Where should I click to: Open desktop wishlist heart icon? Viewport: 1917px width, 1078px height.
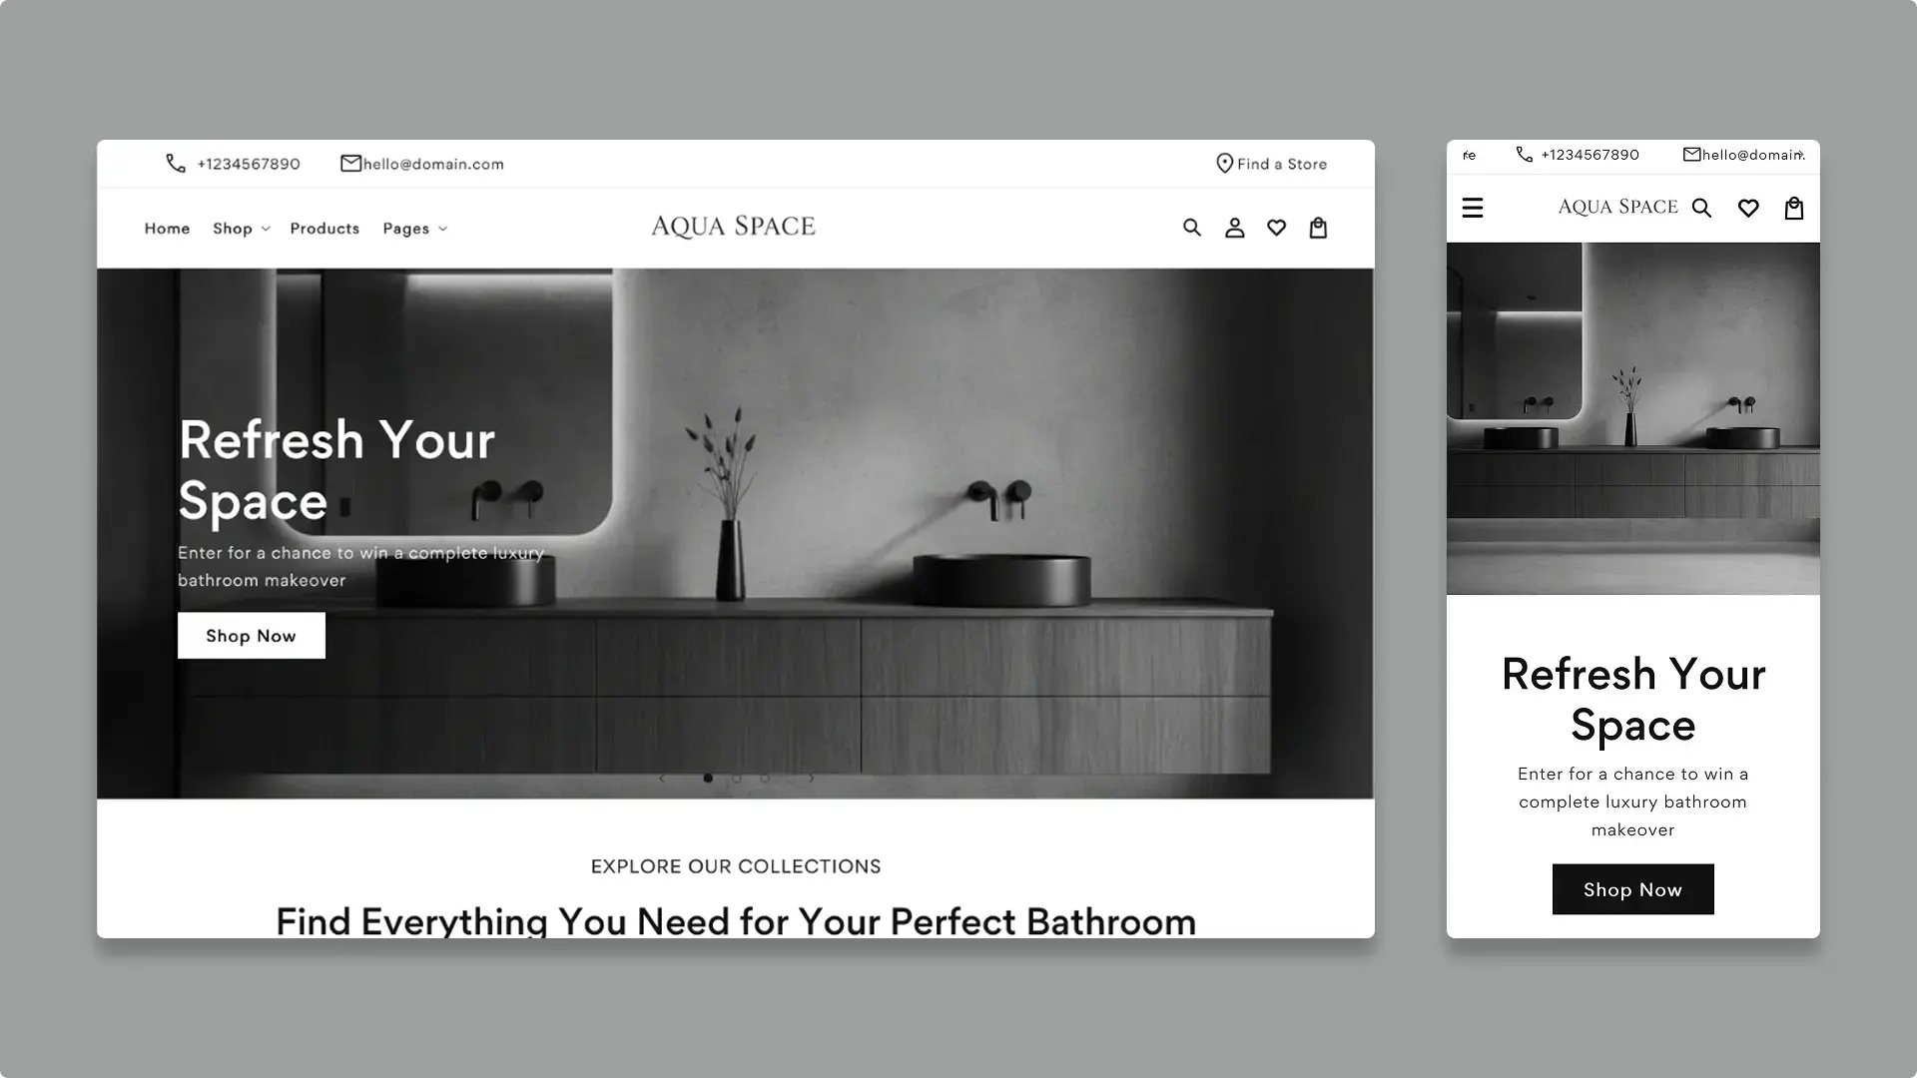point(1276,228)
